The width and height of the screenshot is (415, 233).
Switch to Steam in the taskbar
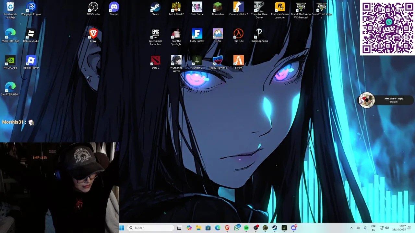pos(275,228)
